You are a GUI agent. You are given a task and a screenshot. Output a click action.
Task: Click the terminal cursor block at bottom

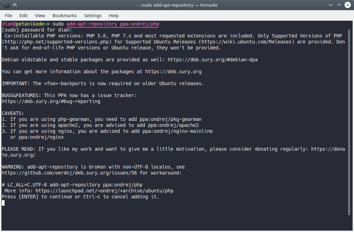pyautogui.click(x=3, y=203)
